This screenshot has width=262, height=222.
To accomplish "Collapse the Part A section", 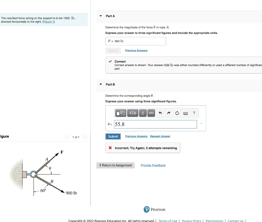I will (100, 16).
